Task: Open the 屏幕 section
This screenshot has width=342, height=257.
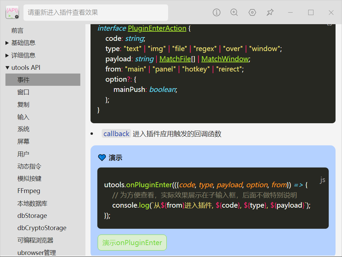Action: pos(23,142)
